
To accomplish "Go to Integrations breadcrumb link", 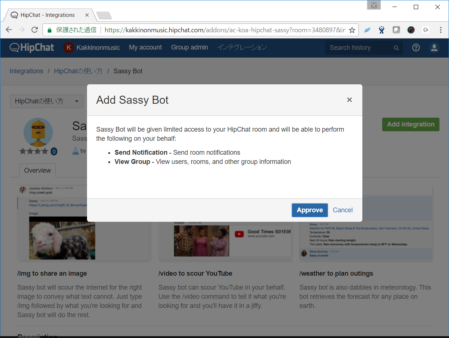I will pyautogui.click(x=26, y=71).
